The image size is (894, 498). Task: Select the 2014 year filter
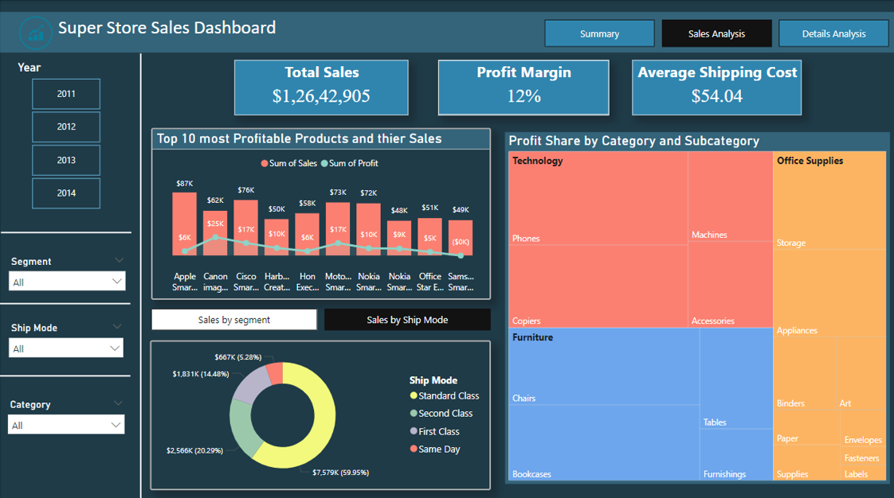click(x=65, y=193)
